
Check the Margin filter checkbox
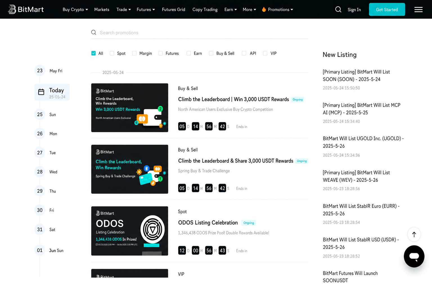pyautogui.click(x=134, y=53)
